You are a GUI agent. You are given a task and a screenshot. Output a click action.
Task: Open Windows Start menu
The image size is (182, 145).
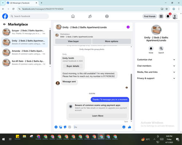point(3,139)
